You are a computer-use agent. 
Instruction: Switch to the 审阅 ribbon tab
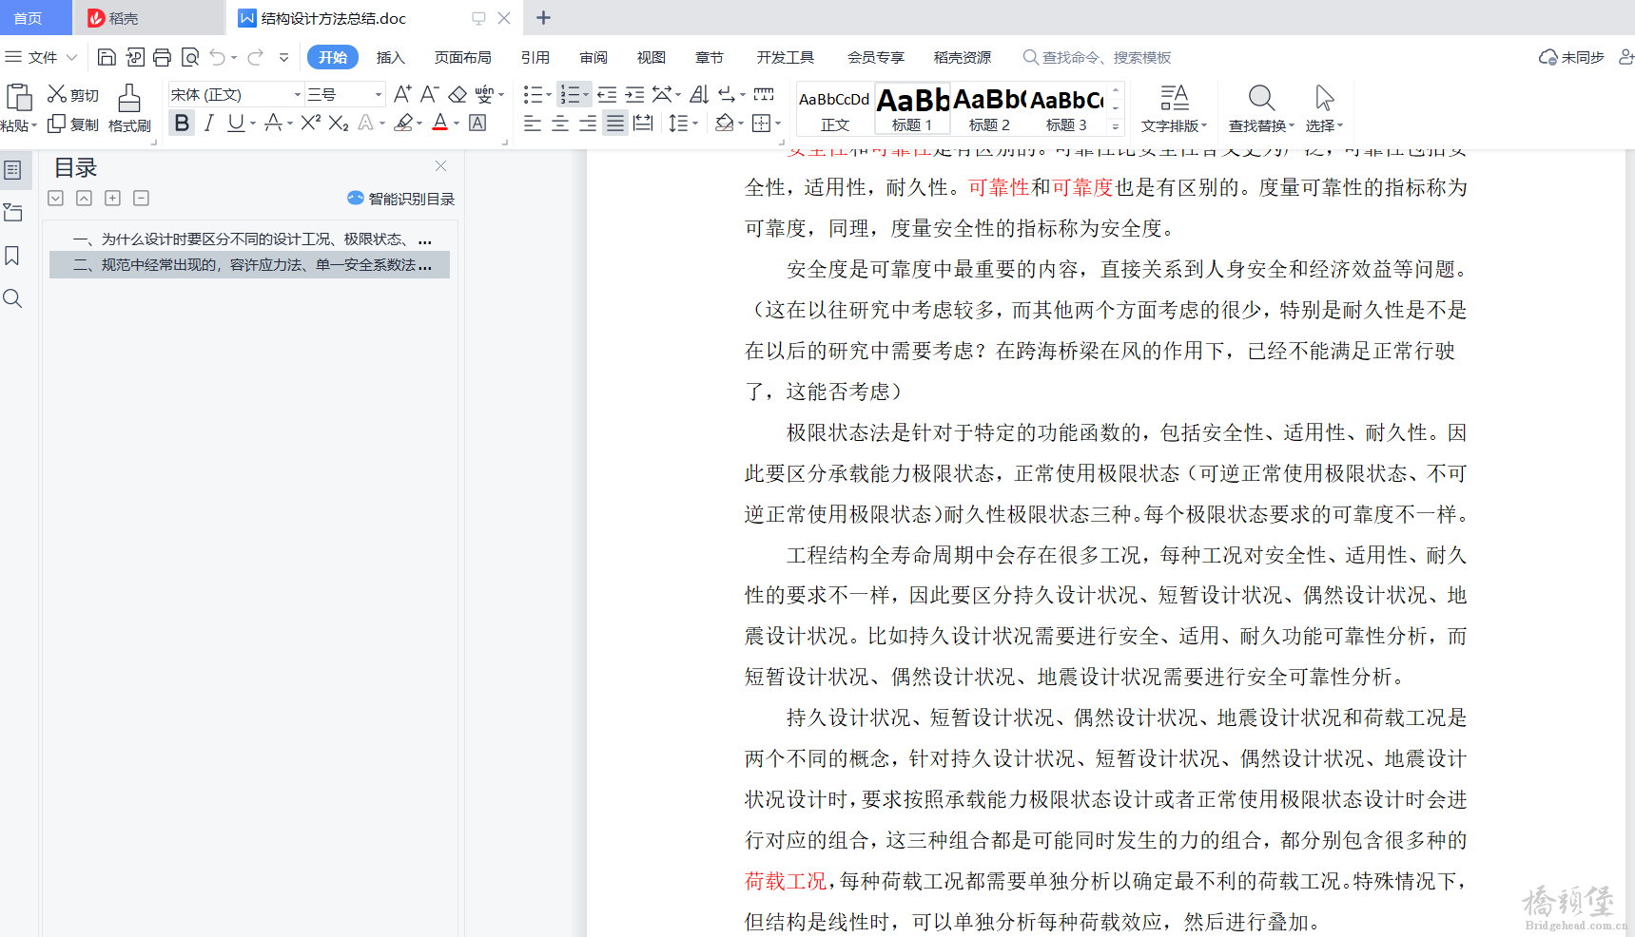[x=594, y=58]
